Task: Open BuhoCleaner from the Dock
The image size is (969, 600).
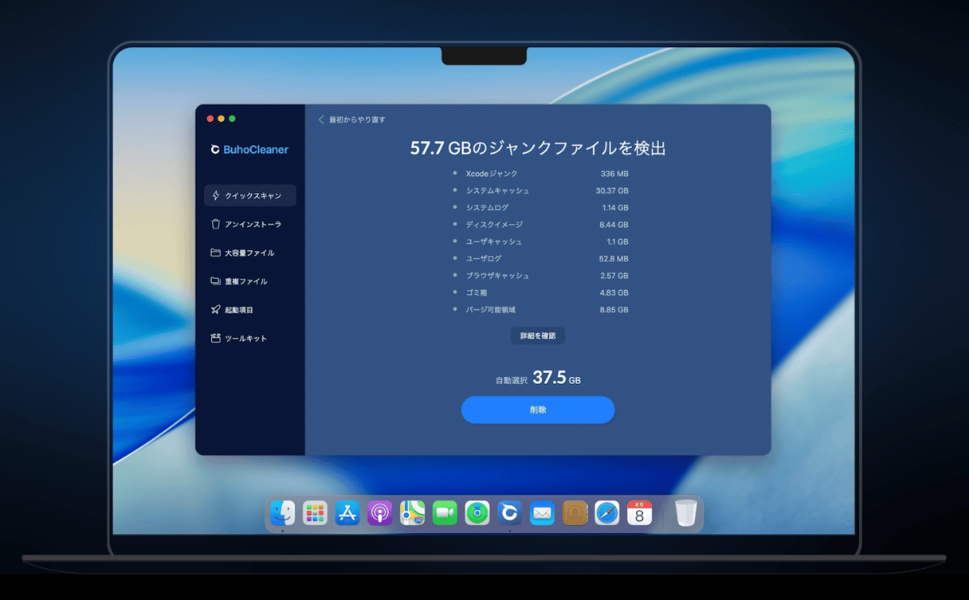Action: (509, 513)
